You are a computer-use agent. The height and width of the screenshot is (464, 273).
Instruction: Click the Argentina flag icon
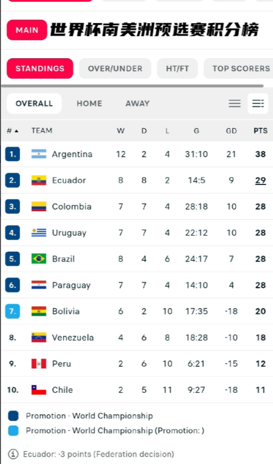coord(39,154)
